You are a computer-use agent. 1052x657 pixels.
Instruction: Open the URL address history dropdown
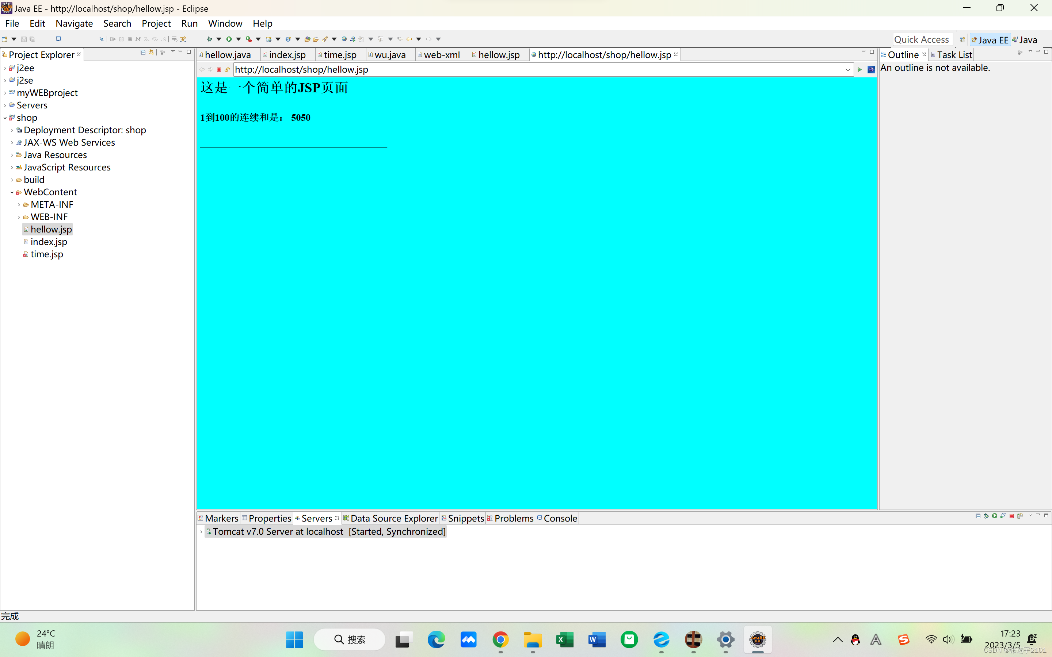point(848,69)
